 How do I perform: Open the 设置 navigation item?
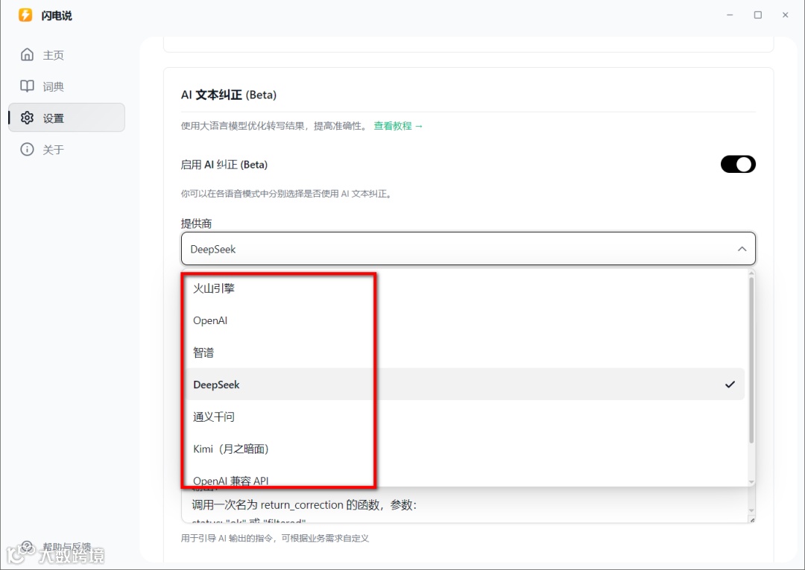[67, 118]
